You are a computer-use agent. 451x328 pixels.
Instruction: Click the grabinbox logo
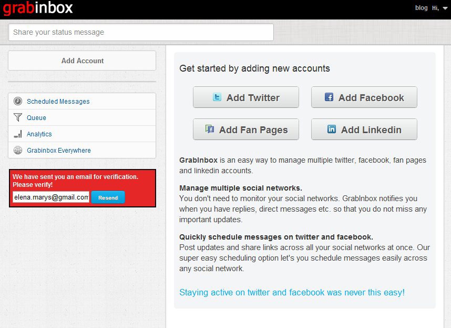tap(38, 8)
